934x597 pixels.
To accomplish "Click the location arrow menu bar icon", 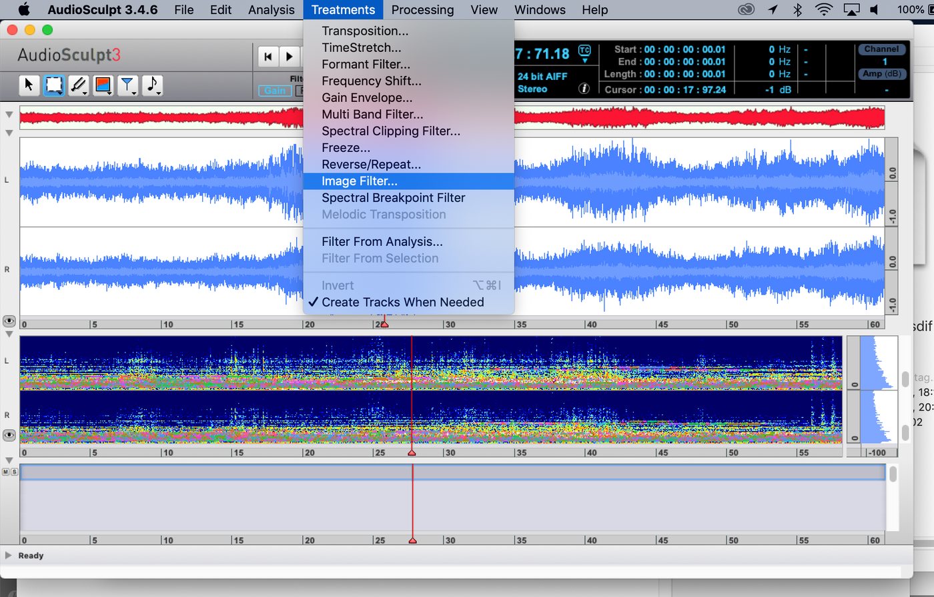I will [x=773, y=9].
